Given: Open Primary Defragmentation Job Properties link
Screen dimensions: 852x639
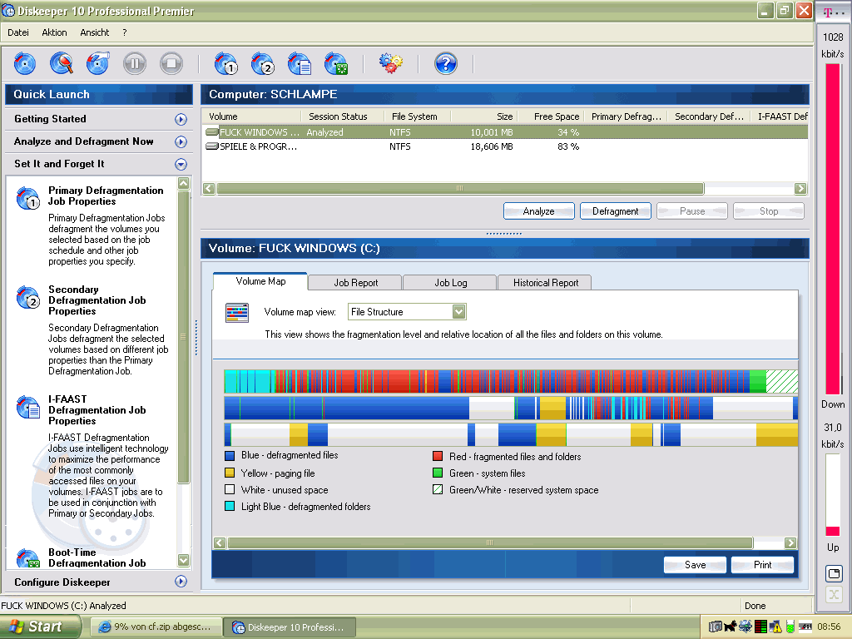Looking at the screenshot, I should tap(106, 196).
